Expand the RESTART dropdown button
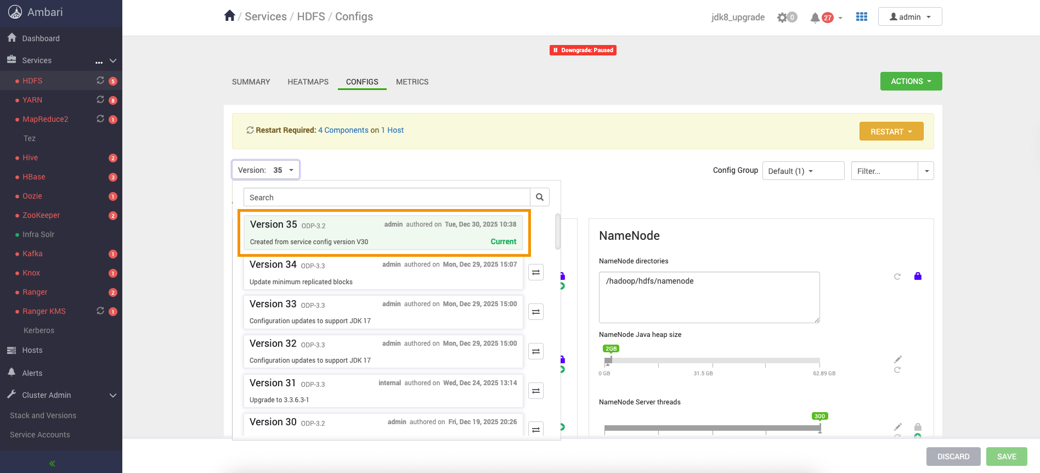Image resolution: width=1040 pixels, height=473 pixels. tap(891, 132)
